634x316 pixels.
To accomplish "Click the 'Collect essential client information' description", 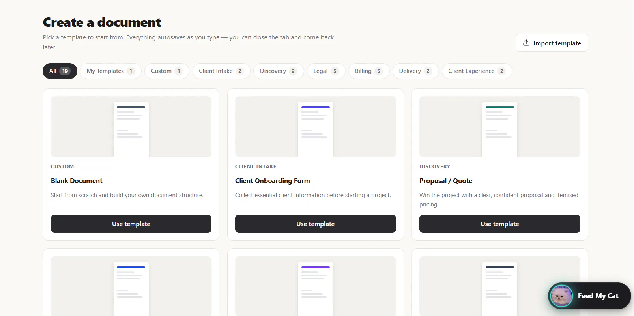I will tap(313, 195).
